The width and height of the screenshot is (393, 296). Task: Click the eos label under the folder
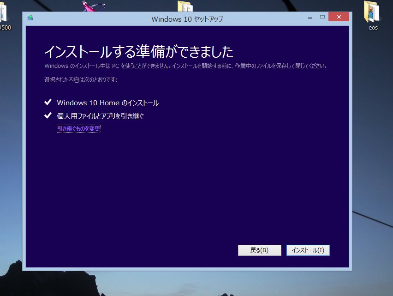pyautogui.click(x=373, y=28)
